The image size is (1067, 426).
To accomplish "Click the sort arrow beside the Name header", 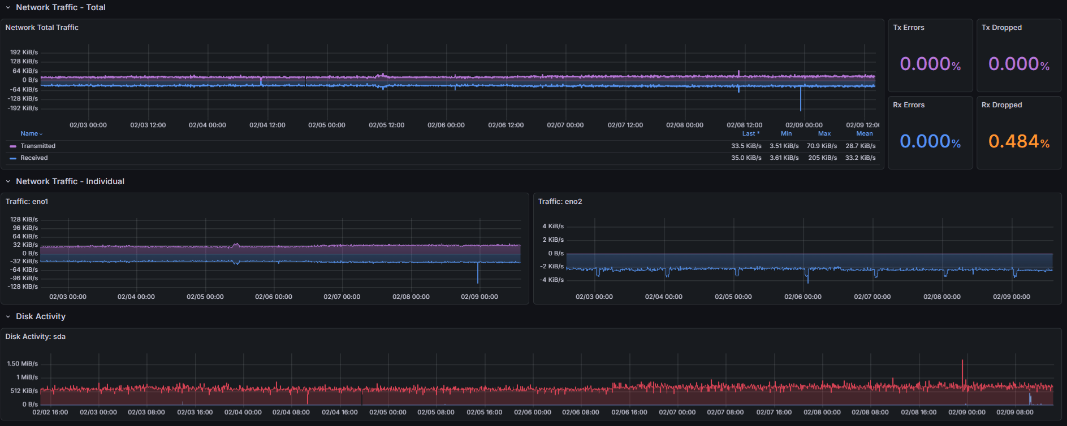I will coord(41,134).
